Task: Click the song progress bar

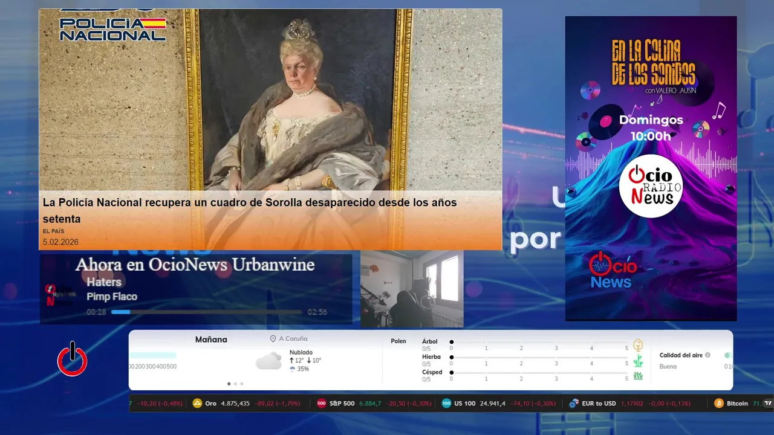Action: click(x=206, y=312)
